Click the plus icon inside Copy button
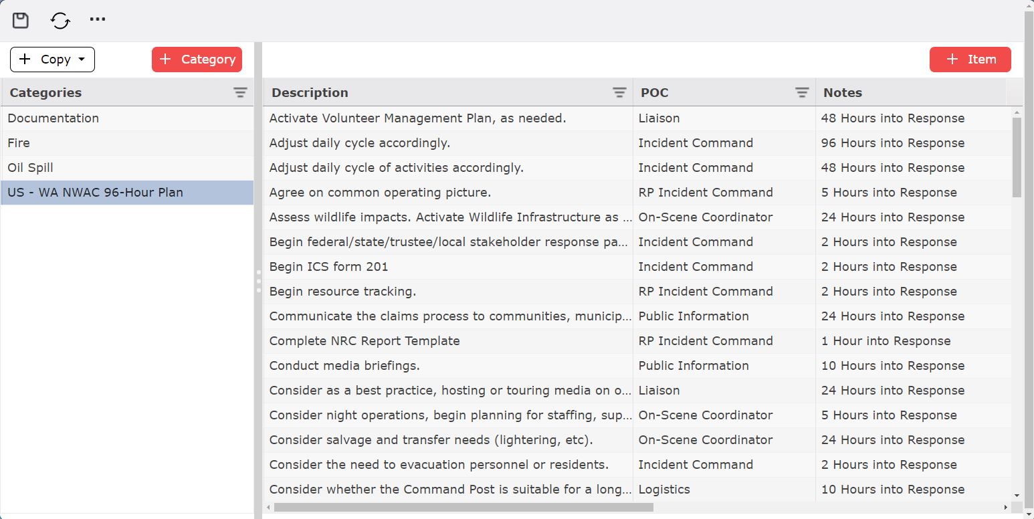The width and height of the screenshot is (1034, 519). tap(25, 60)
